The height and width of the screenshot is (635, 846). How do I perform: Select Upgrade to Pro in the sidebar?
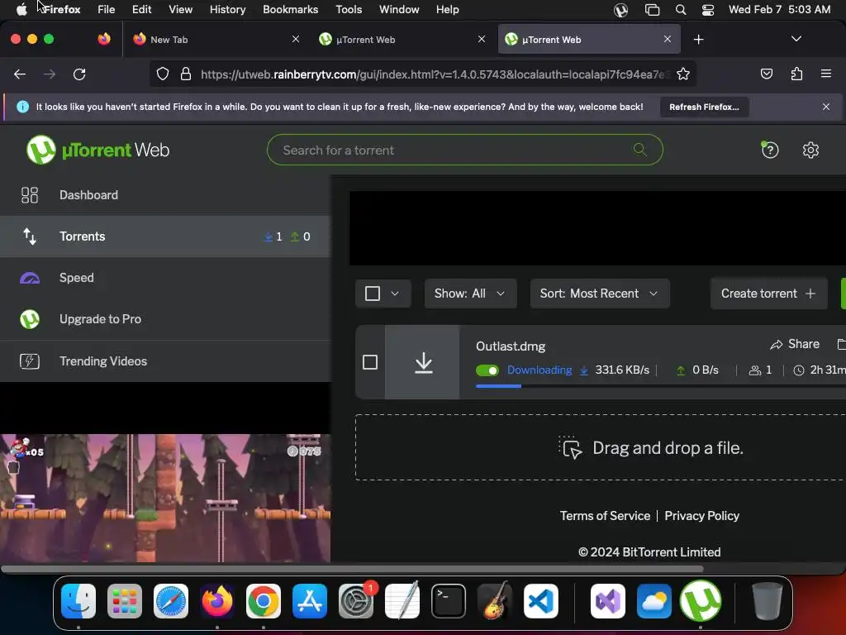tap(165, 319)
